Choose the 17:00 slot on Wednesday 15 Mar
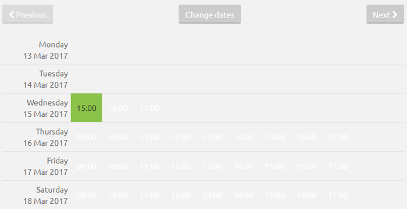 coord(149,108)
